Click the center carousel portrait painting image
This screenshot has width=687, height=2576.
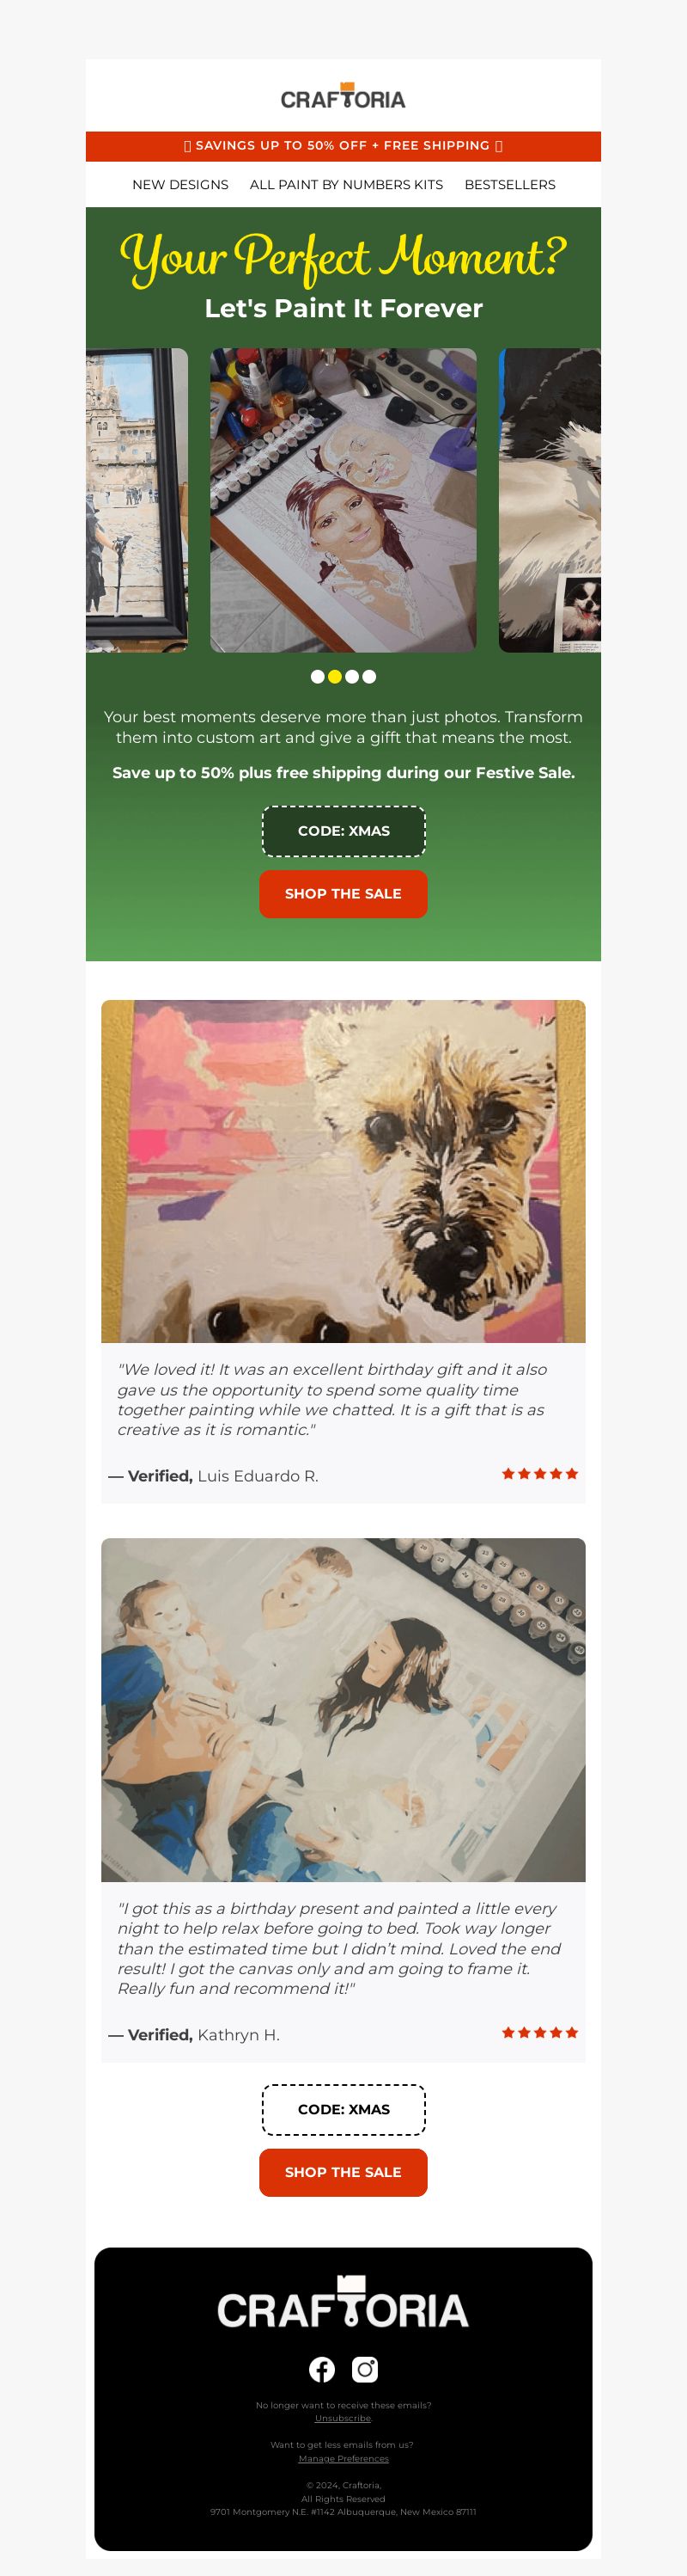tap(343, 500)
